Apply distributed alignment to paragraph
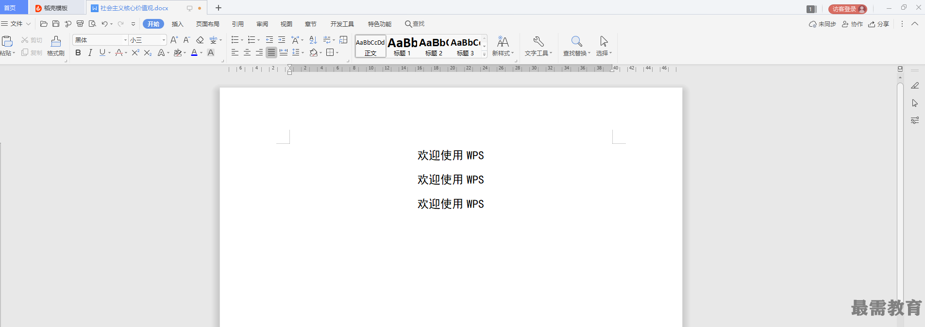The height and width of the screenshot is (327, 925). point(284,52)
